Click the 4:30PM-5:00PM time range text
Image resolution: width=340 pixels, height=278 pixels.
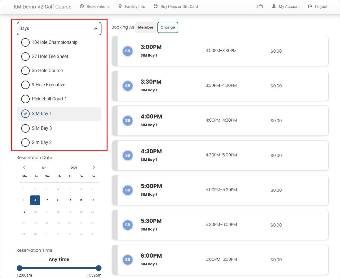tap(221, 155)
